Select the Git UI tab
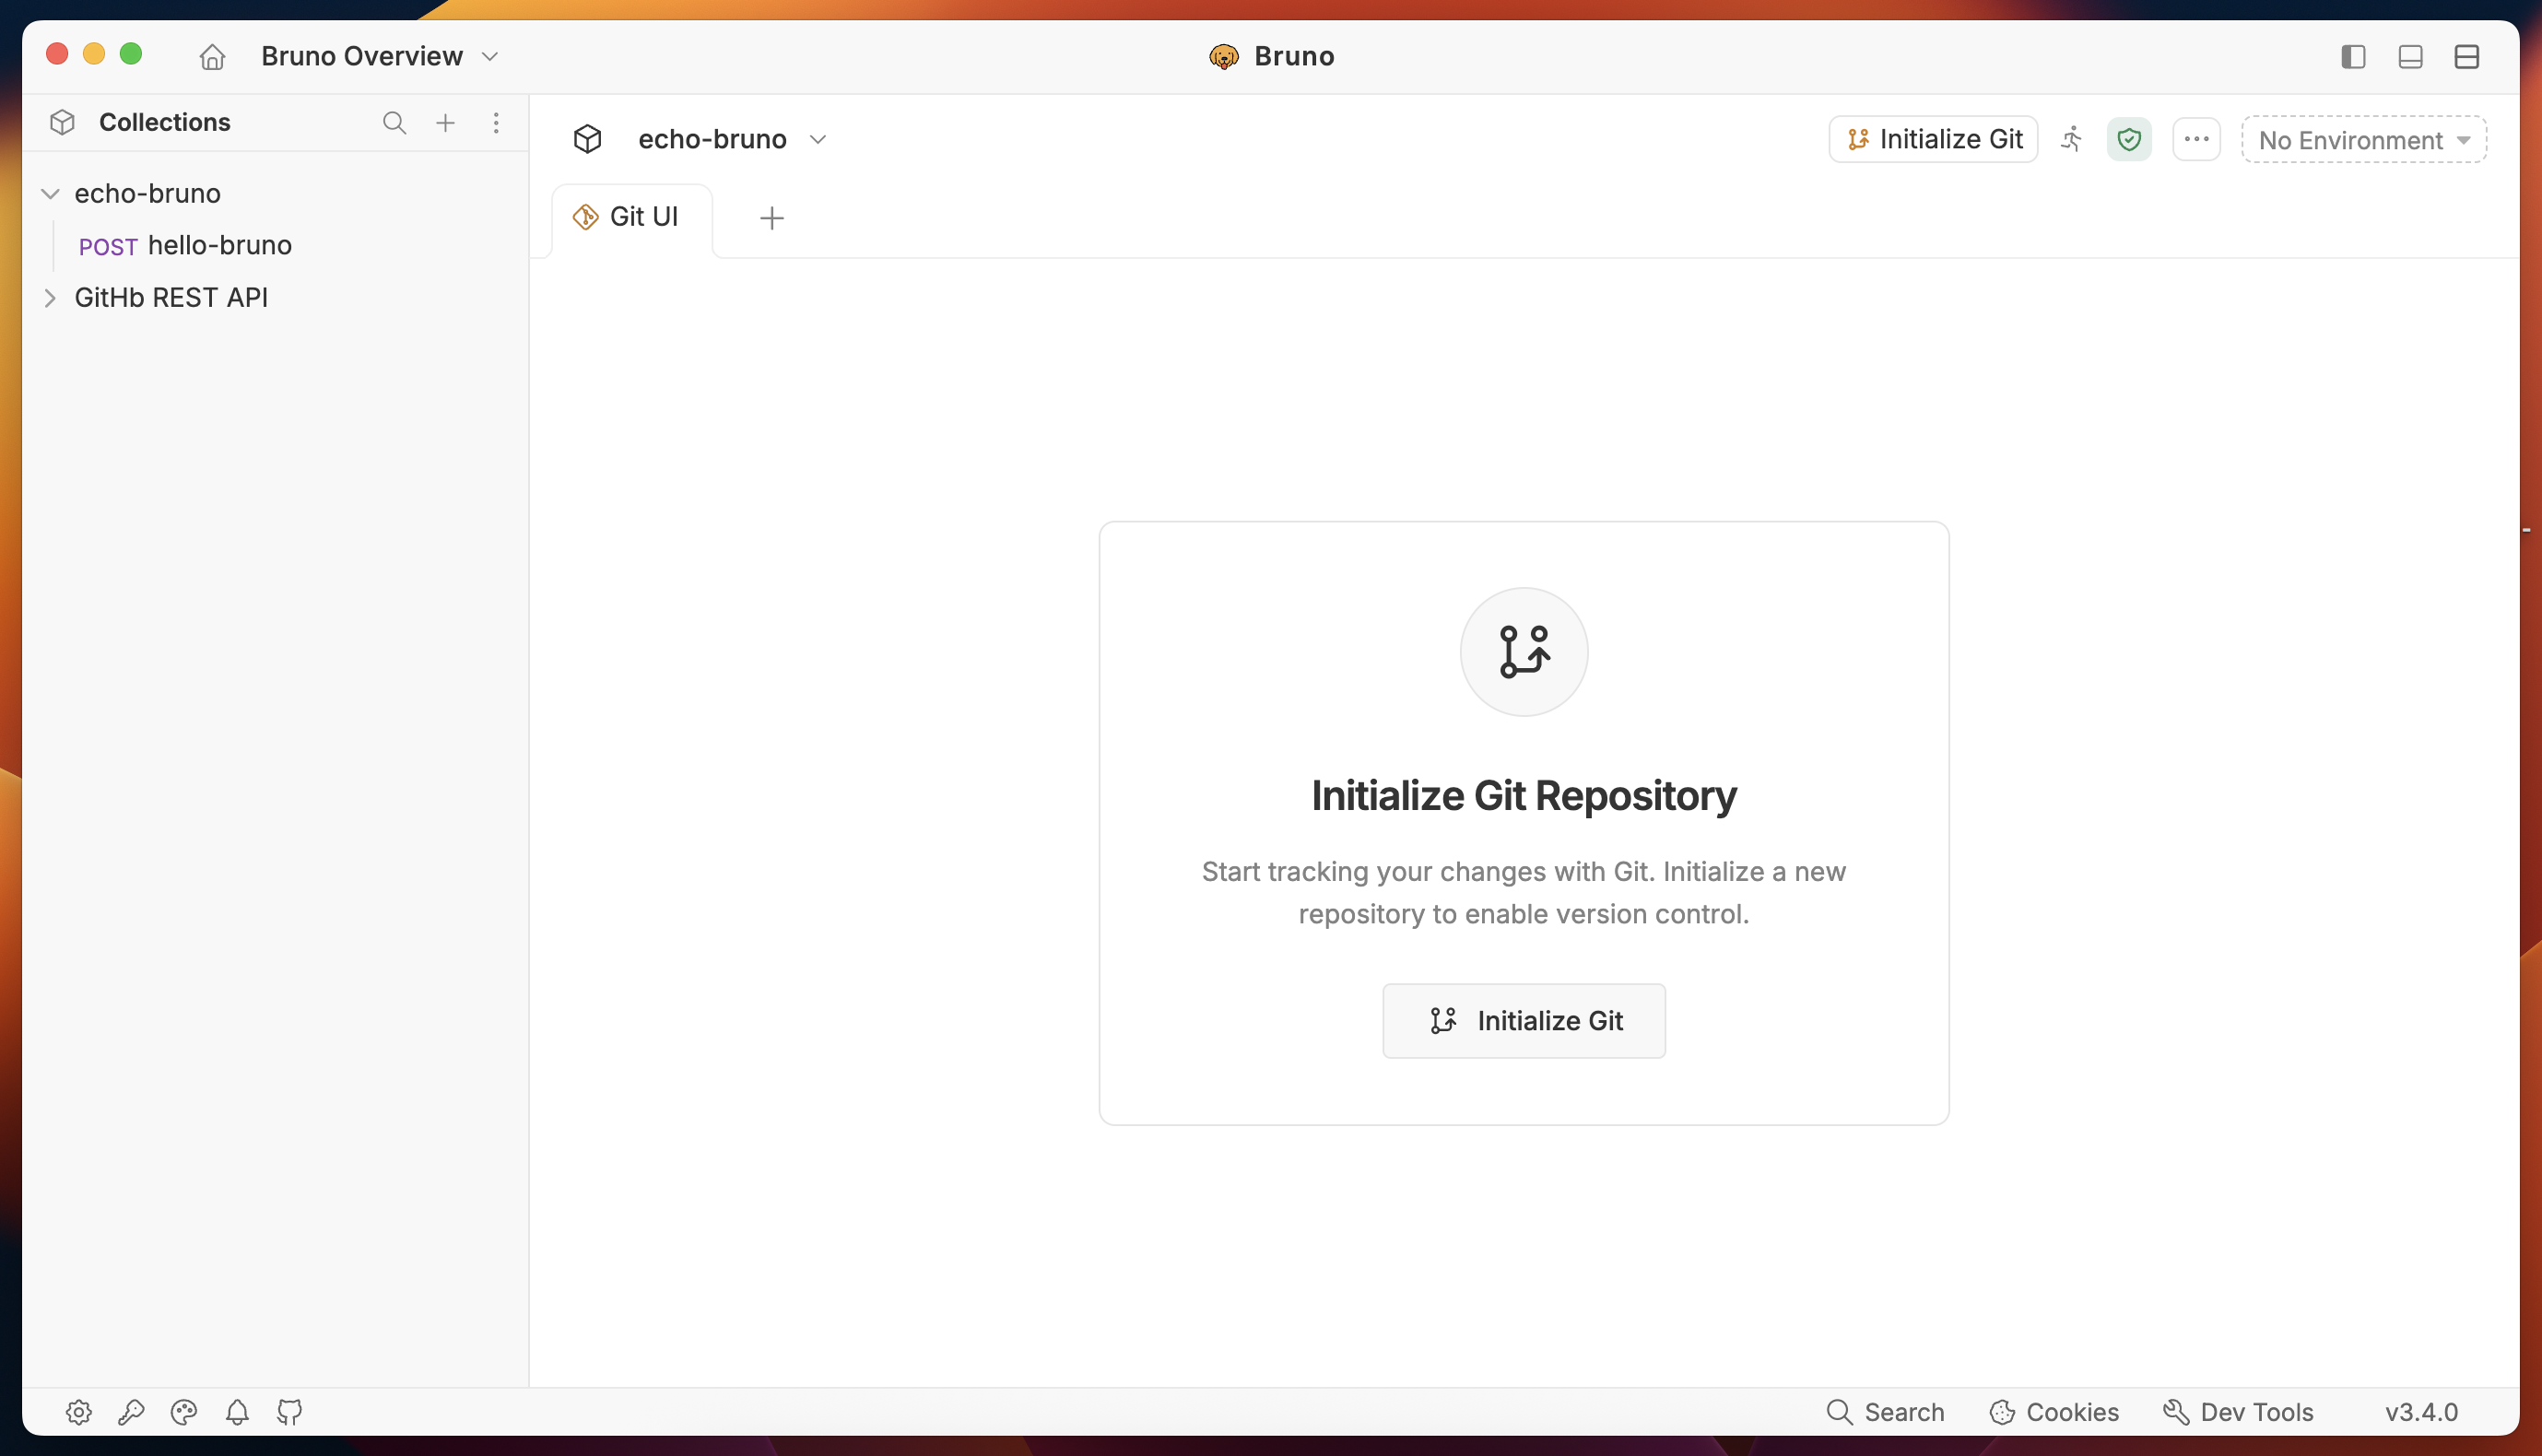This screenshot has height=1456, width=2542. click(631, 217)
